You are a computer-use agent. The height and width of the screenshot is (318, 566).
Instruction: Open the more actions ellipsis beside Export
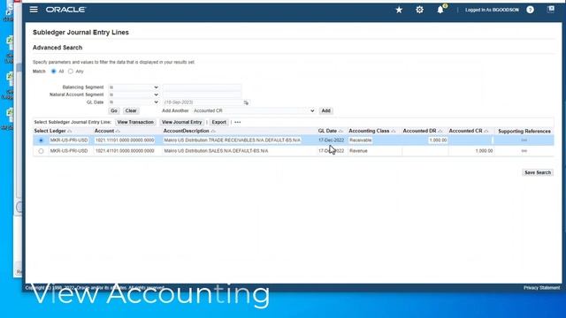[238, 122]
